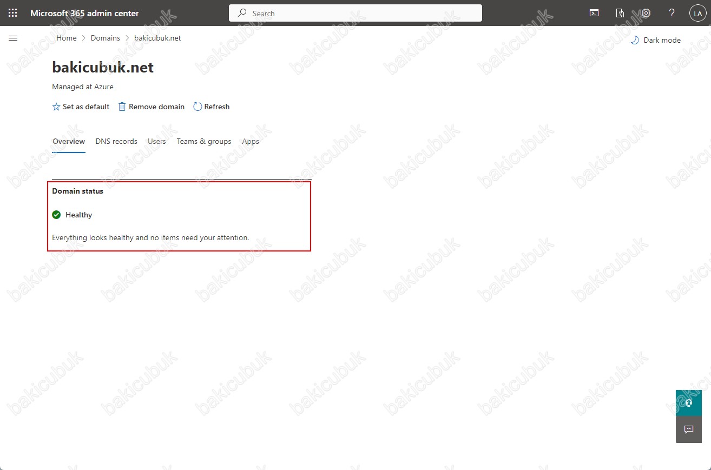
Task: Open the Settings gear icon
Action: click(x=646, y=13)
